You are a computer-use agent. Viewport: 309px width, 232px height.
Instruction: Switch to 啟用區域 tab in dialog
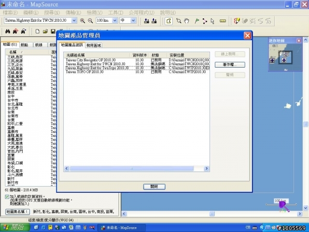click(x=94, y=45)
